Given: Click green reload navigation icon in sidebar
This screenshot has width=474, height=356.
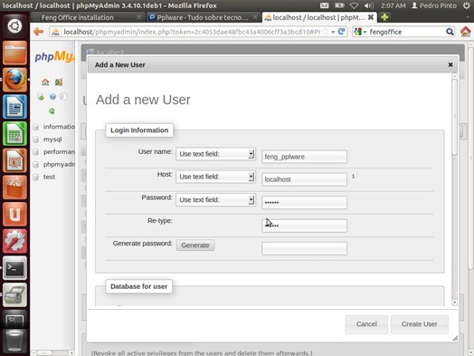Looking at the screenshot, I should click(52, 111).
